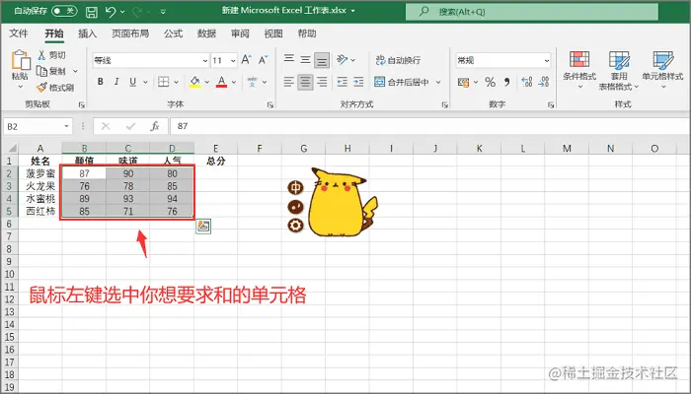Select column E header

coord(215,148)
